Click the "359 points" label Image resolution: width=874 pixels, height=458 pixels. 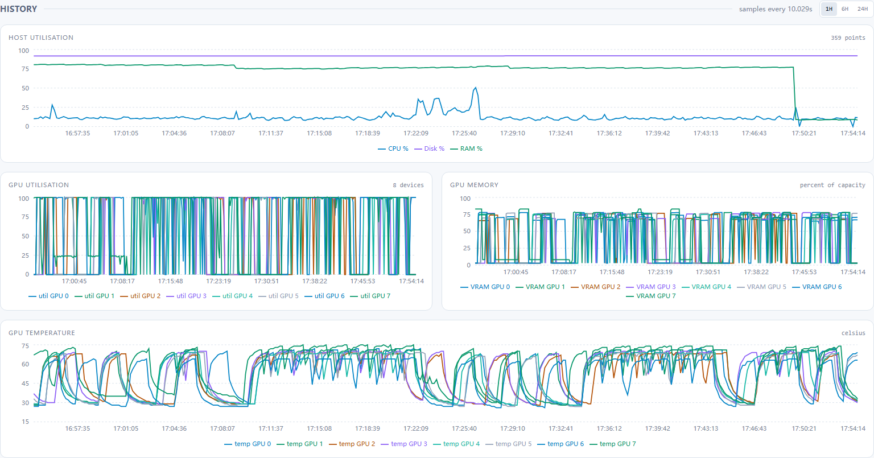[x=848, y=38]
